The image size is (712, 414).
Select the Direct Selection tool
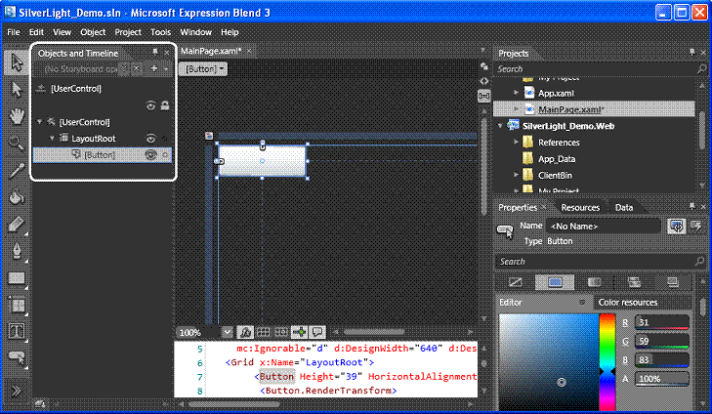[17, 90]
